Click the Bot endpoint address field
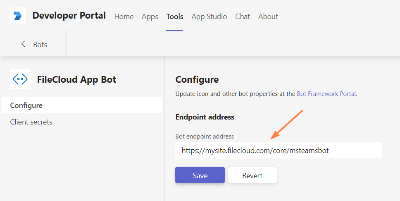 278,151
